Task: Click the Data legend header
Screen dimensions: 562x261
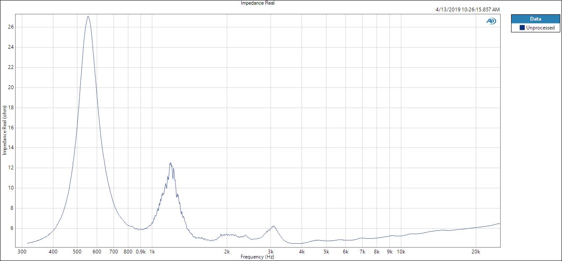Action: coord(535,19)
